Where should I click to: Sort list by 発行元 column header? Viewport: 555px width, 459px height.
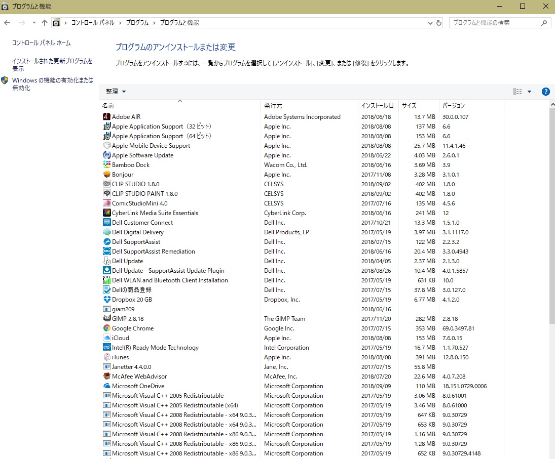(273, 106)
